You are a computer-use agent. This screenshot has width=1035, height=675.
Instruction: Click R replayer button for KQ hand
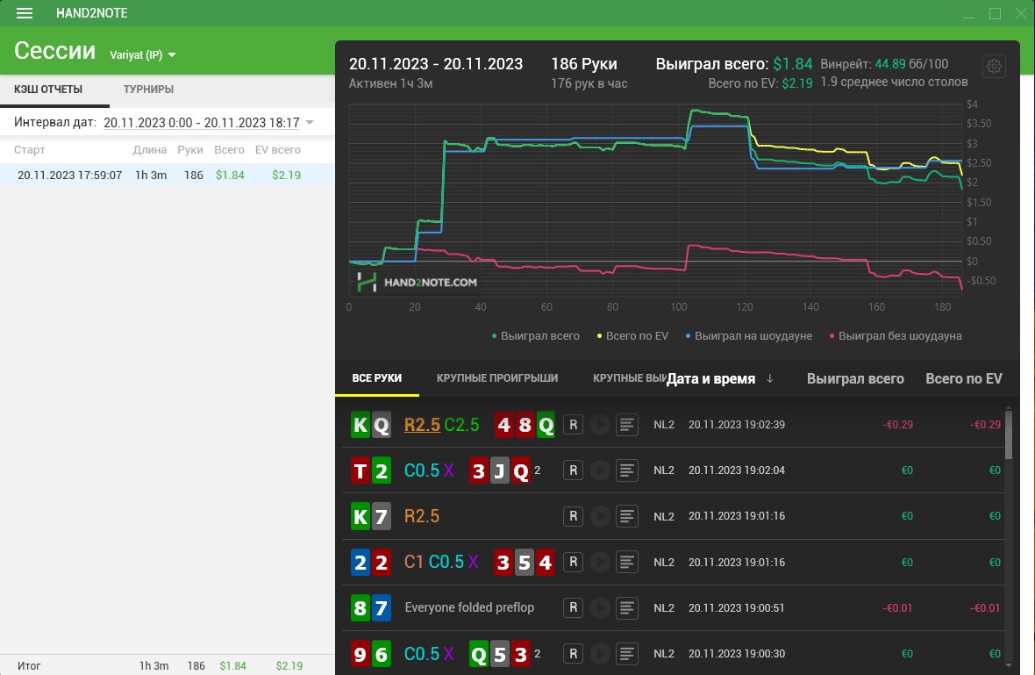coord(573,425)
